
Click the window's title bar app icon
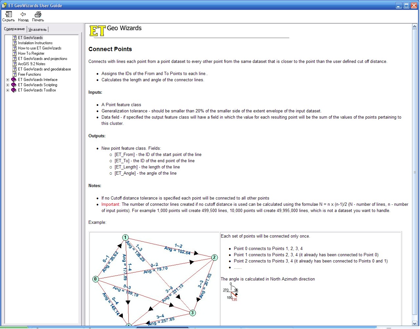(4, 5)
